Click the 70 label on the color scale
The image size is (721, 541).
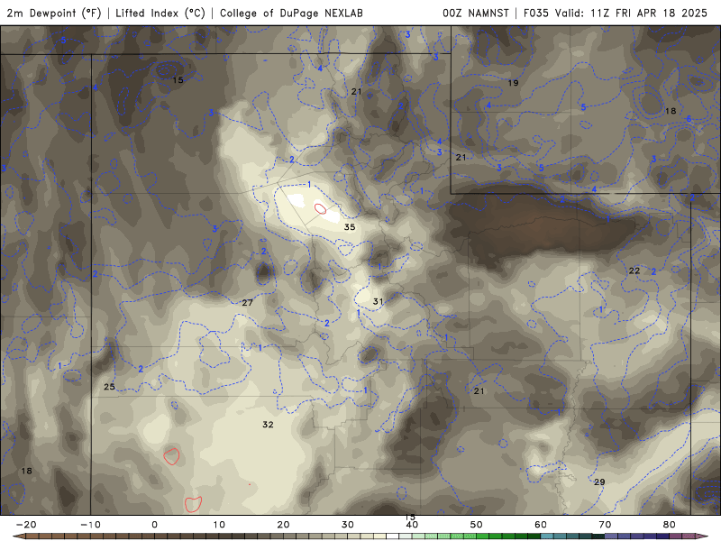(605, 525)
